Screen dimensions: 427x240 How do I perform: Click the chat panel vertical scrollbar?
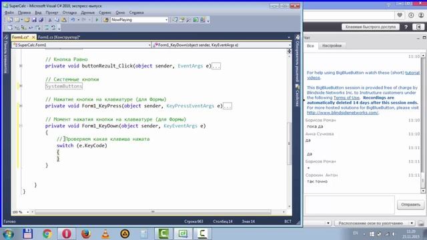click(x=423, y=123)
